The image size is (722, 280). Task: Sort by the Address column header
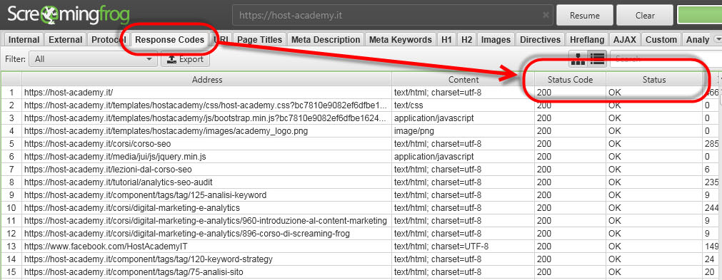pos(207,79)
